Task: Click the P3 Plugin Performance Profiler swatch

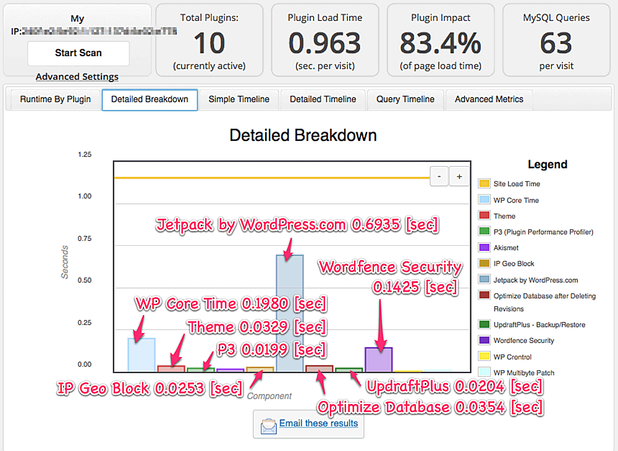Action: tap(484, 231)
